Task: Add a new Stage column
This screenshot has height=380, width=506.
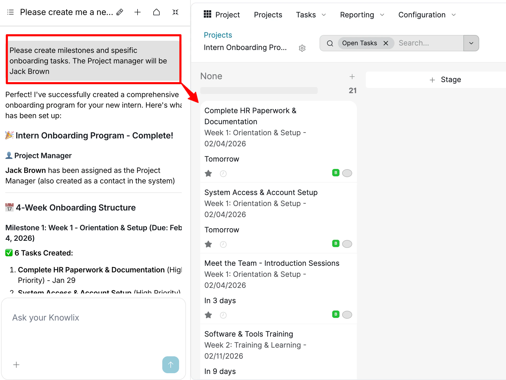Action: [x=445, y=80]
